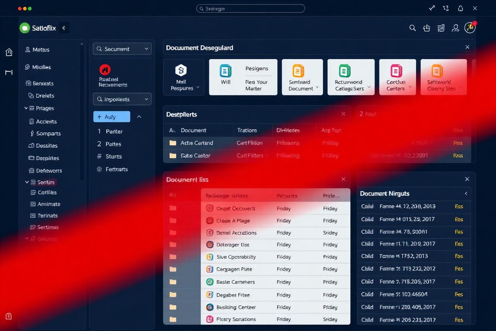Open the folder icon for Eatie Cantor
The image size is (496, 331).
click(x=173, y=156)
